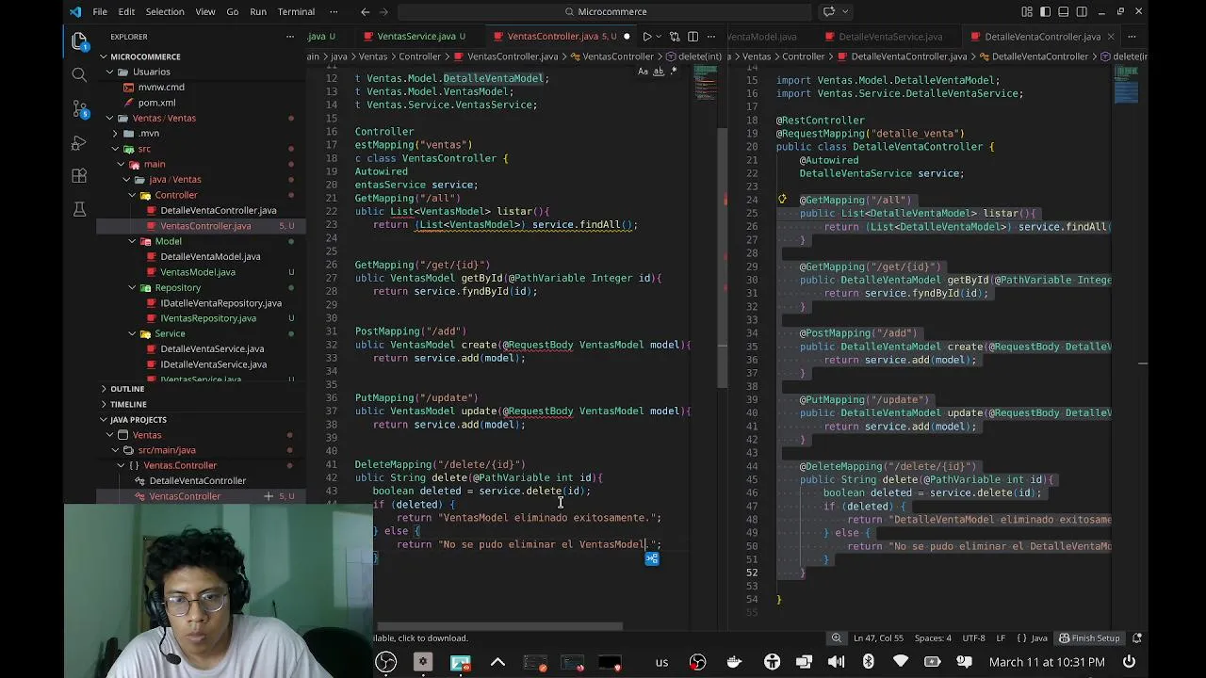Split the left editor to the right
Viewport: 1206px width, 678px height.
click(693, 37)
